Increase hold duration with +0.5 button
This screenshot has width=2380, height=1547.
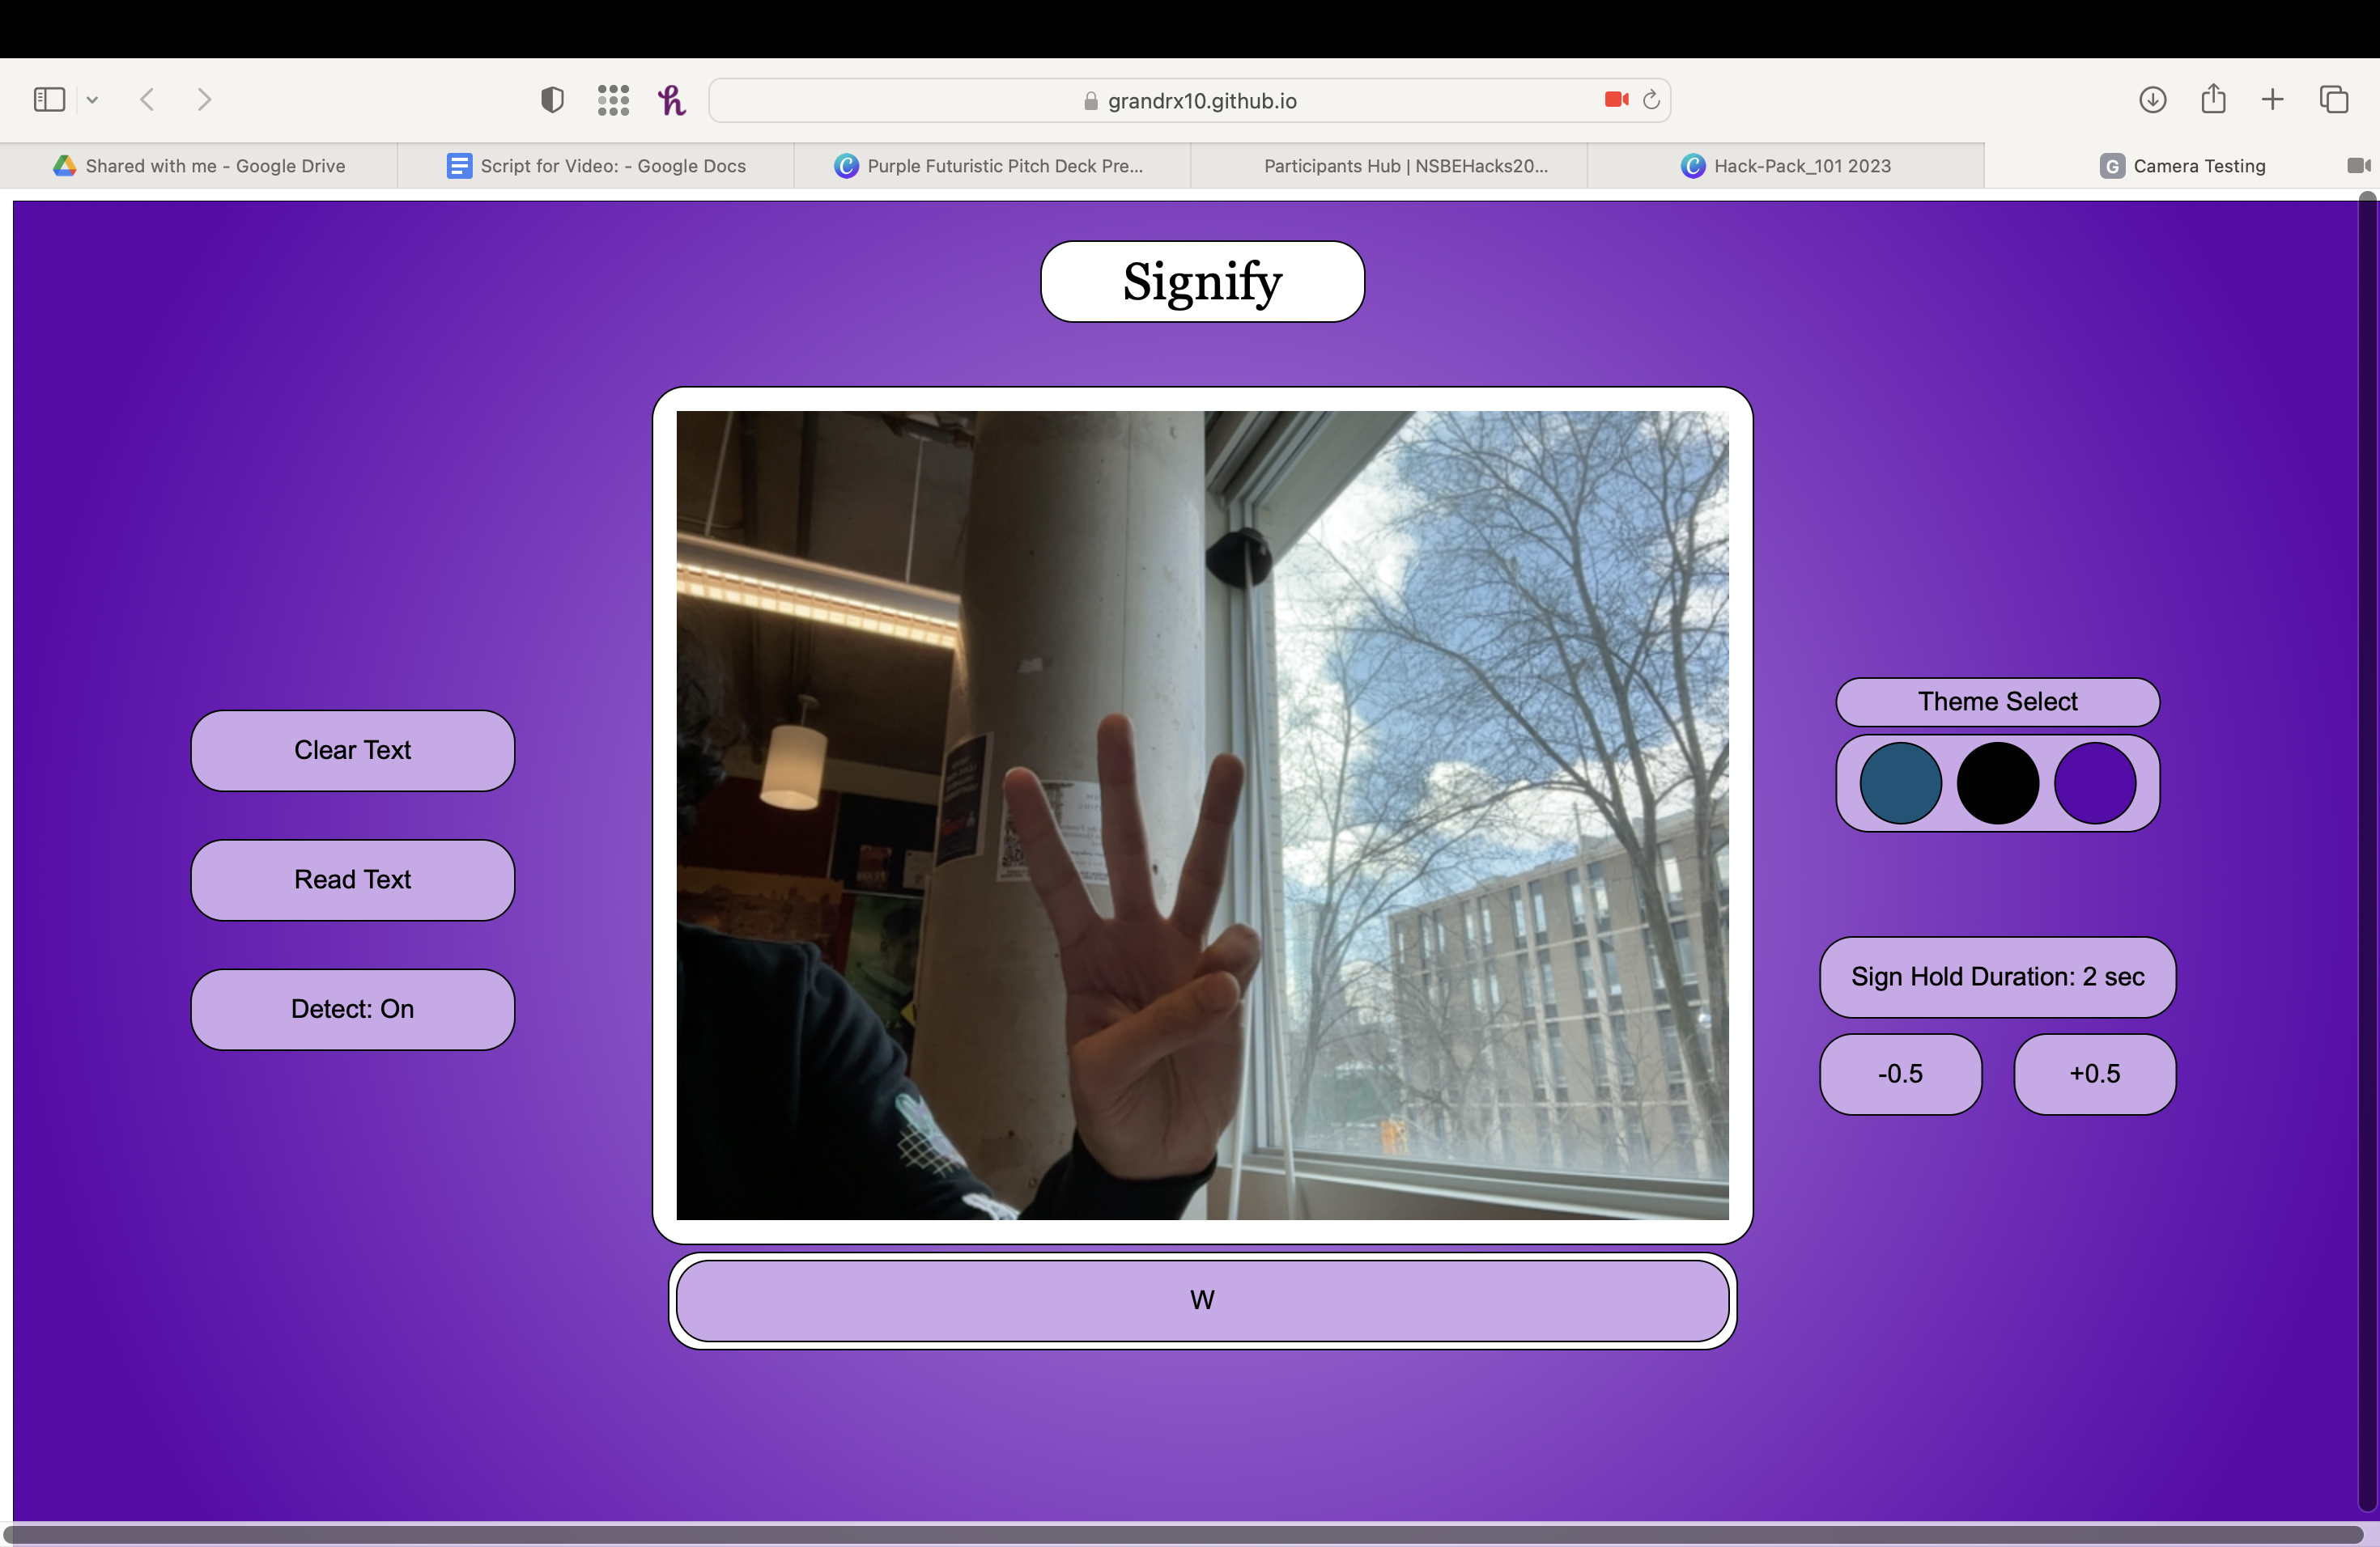tap(2094, 1074)
